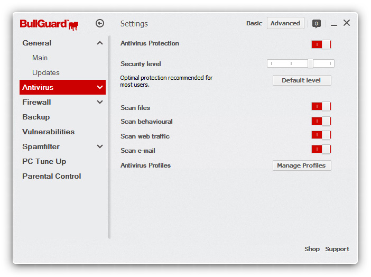
Task: Turn off Antivirus Protection switch
Action: point(321,44)
